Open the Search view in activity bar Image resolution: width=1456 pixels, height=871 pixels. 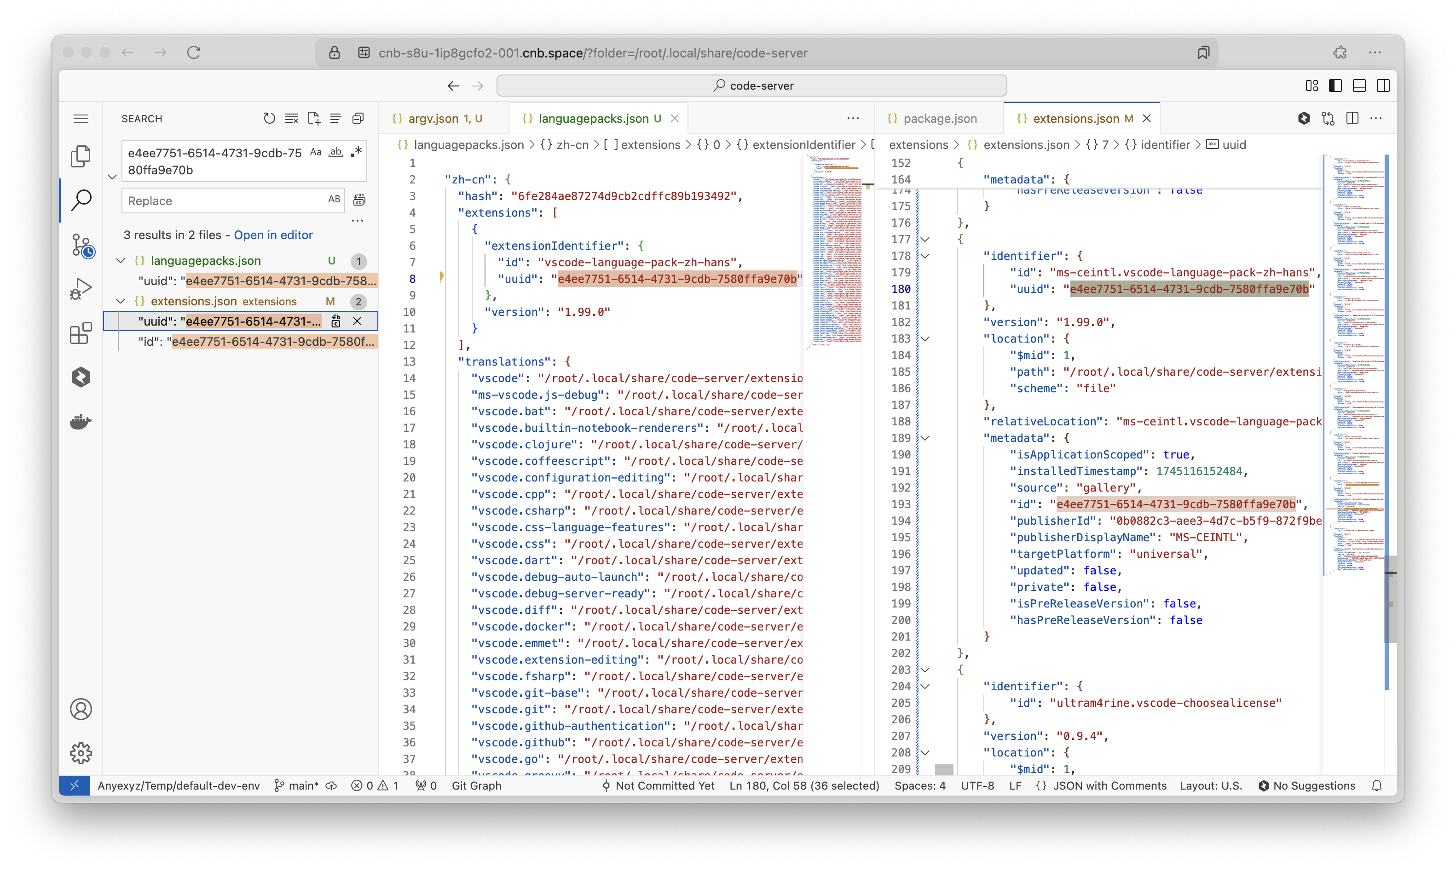pyautogui.click(x=81, y=200)
